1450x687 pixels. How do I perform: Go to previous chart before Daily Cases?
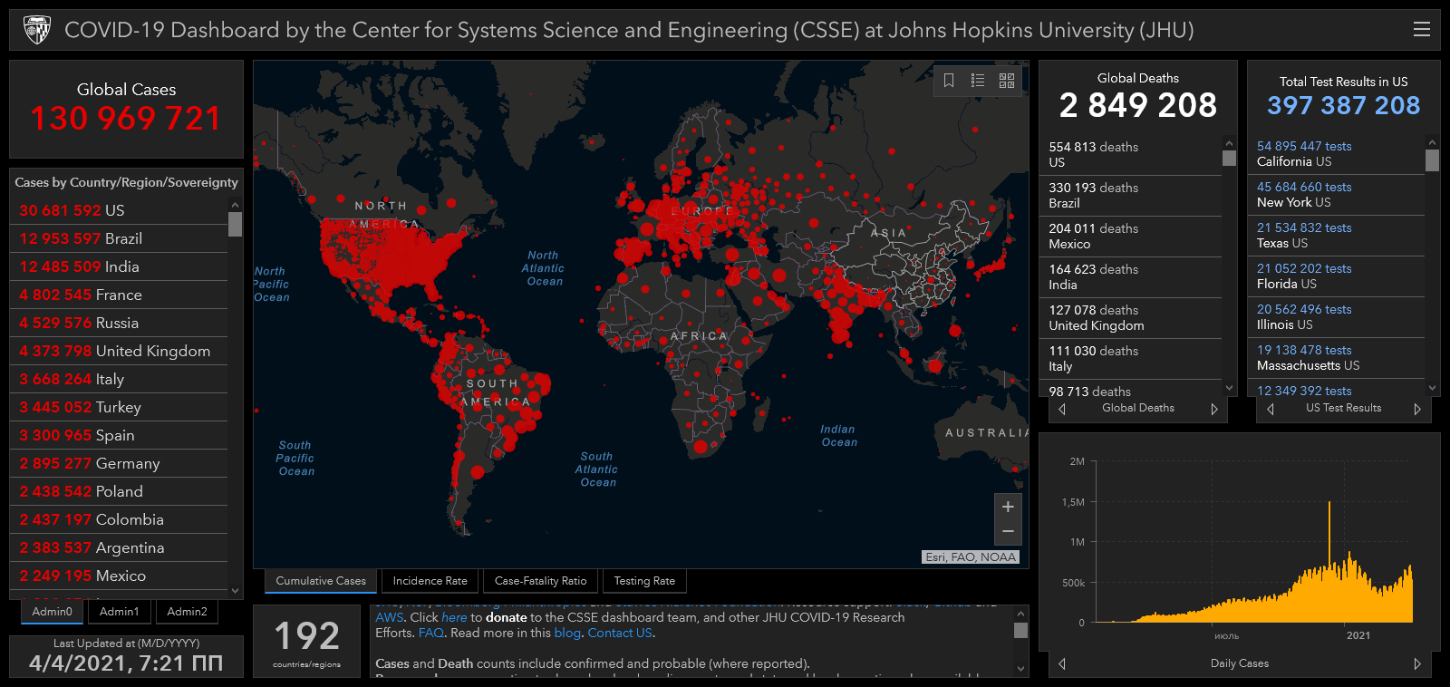click(1062, 663)
